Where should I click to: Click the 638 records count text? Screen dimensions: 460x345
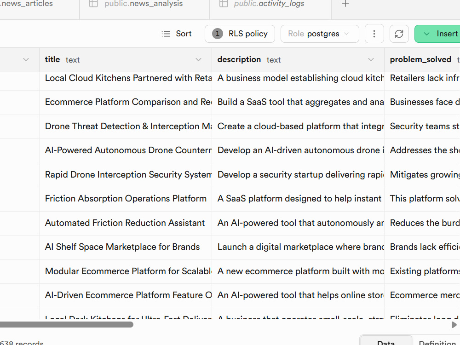[22, 343]
